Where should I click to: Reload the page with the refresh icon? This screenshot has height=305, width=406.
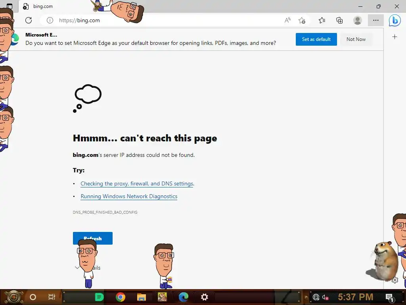pyautogui.click(x=29, y=20)
